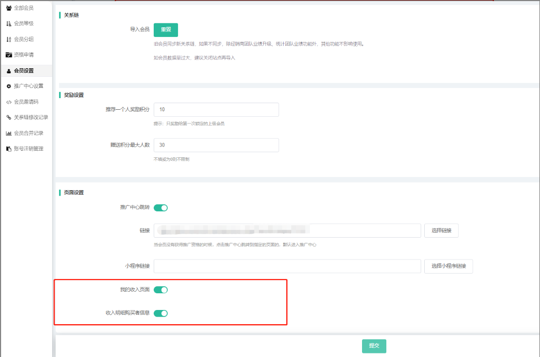Toggle the 推广中心跳转 switch
The image size is (540, 357).
(161, 208)
